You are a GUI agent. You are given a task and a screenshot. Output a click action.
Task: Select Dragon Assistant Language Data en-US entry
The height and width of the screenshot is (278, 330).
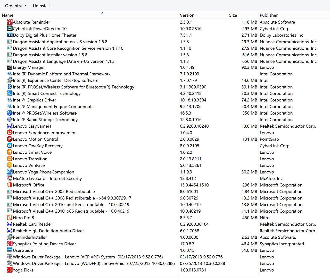pyautogui.click(x=64, y=61)
